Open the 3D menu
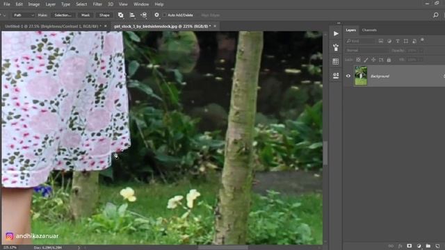Image resolution: width=445 pixels, height=250 pixels. pyautogui.click(x=111, y=4)
